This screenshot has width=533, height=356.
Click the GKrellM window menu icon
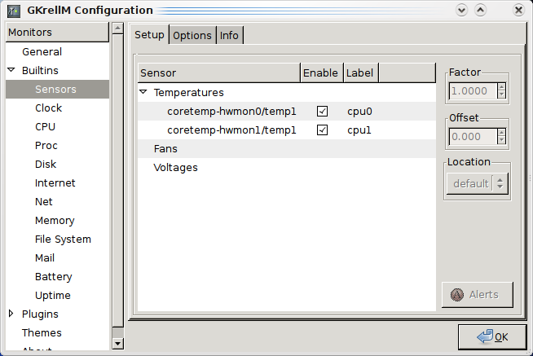click(x=14, y=11)
